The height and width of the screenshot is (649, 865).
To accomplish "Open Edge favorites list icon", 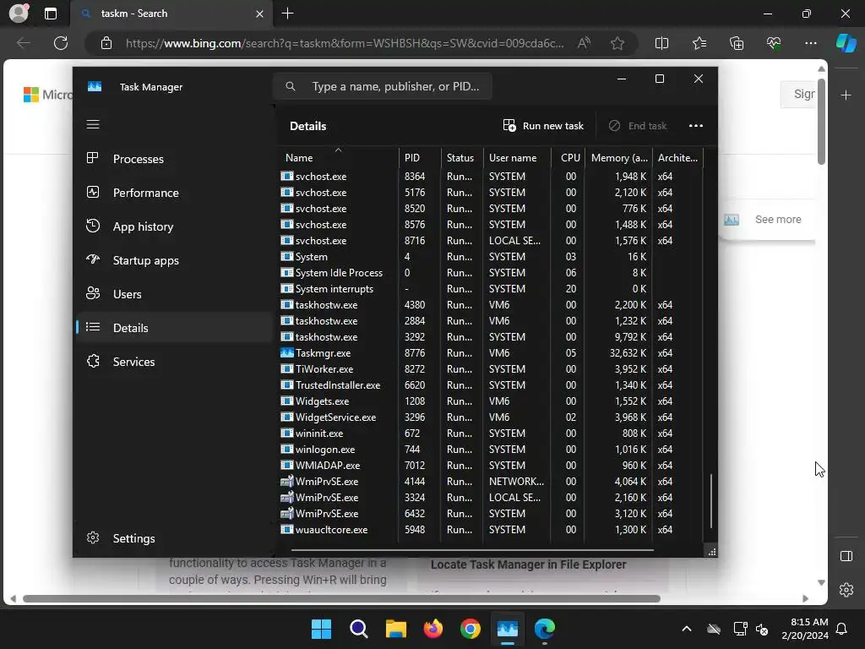I will pos(699,43).
